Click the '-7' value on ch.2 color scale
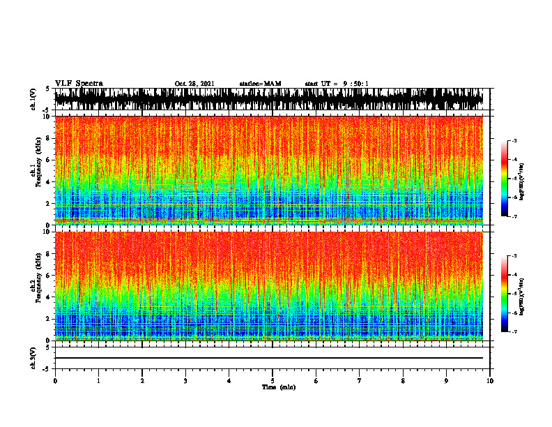The width and height of the screenshot is (552, 427). point(514,331)
